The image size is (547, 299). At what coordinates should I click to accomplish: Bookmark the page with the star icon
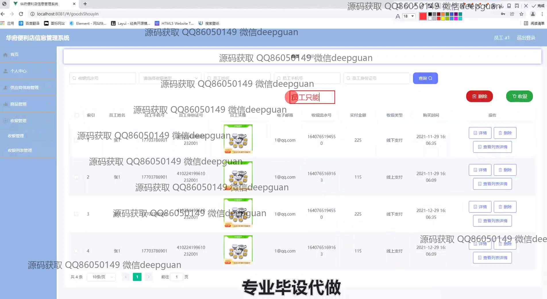pos(521,14)
